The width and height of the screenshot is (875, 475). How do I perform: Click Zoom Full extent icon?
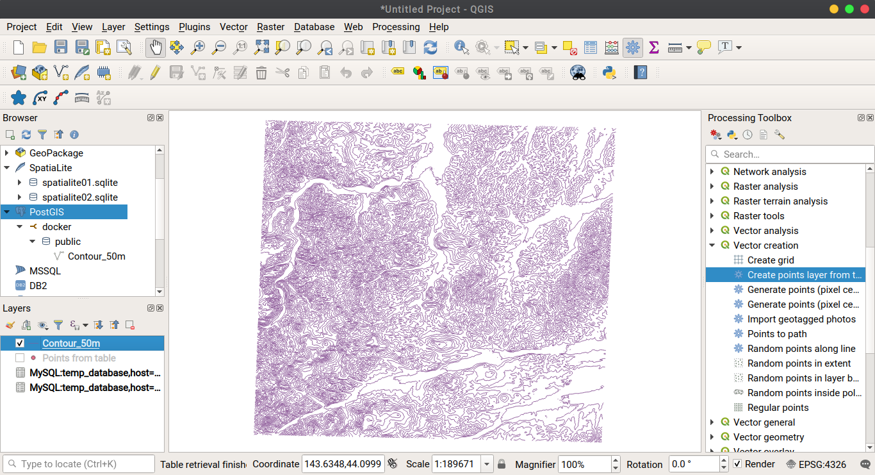click(x=261, y=47)
